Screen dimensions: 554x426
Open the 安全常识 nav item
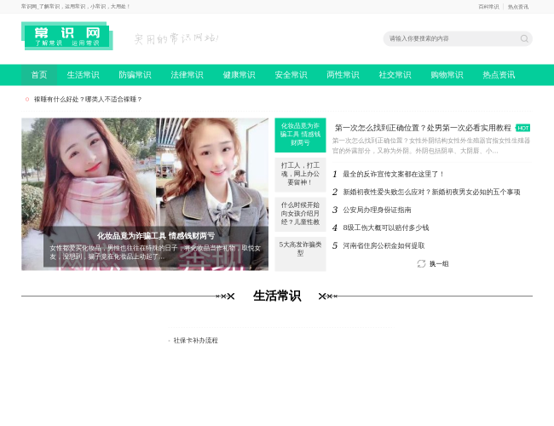click(291, 75)
